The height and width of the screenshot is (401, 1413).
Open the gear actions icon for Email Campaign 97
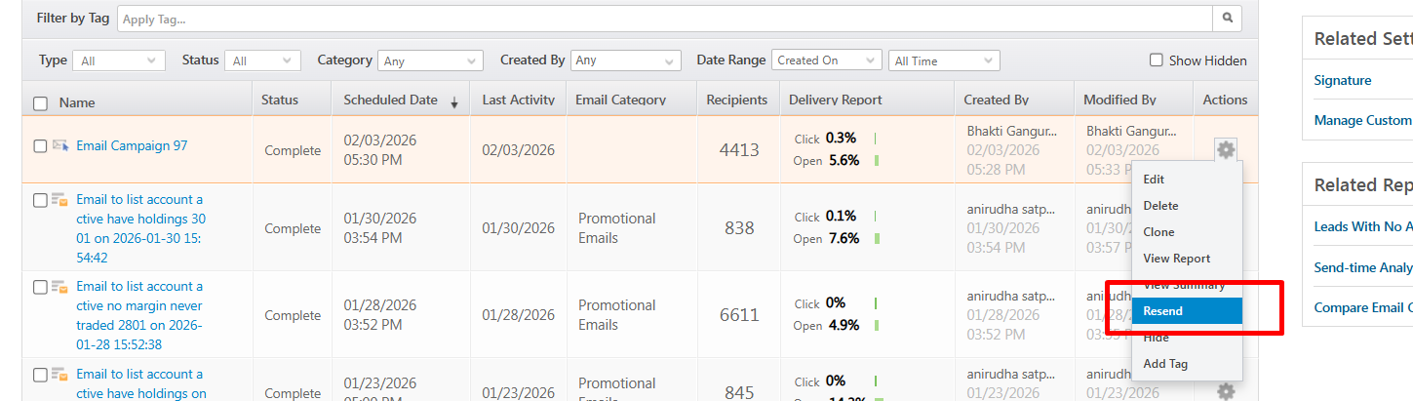tap(1226, 149)
